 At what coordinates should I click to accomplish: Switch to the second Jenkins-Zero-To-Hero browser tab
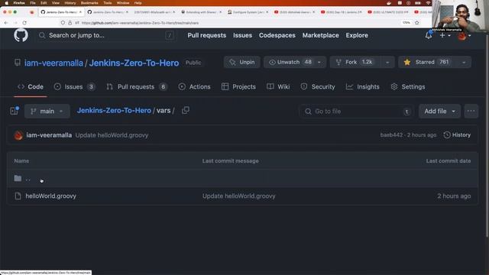(107, 12)
